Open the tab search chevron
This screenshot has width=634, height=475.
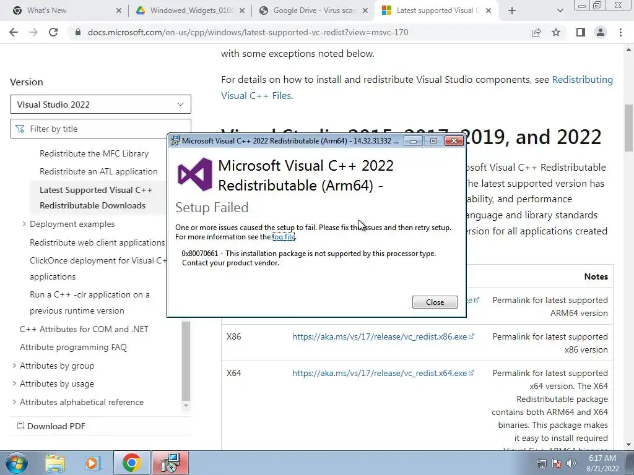560,11
